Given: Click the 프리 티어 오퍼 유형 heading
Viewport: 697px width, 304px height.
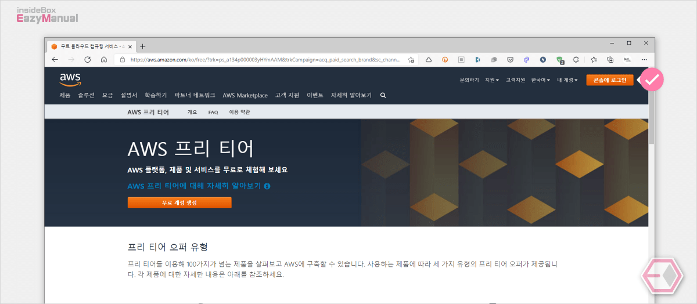Looking at the screenshot, I should pos(167,247).
